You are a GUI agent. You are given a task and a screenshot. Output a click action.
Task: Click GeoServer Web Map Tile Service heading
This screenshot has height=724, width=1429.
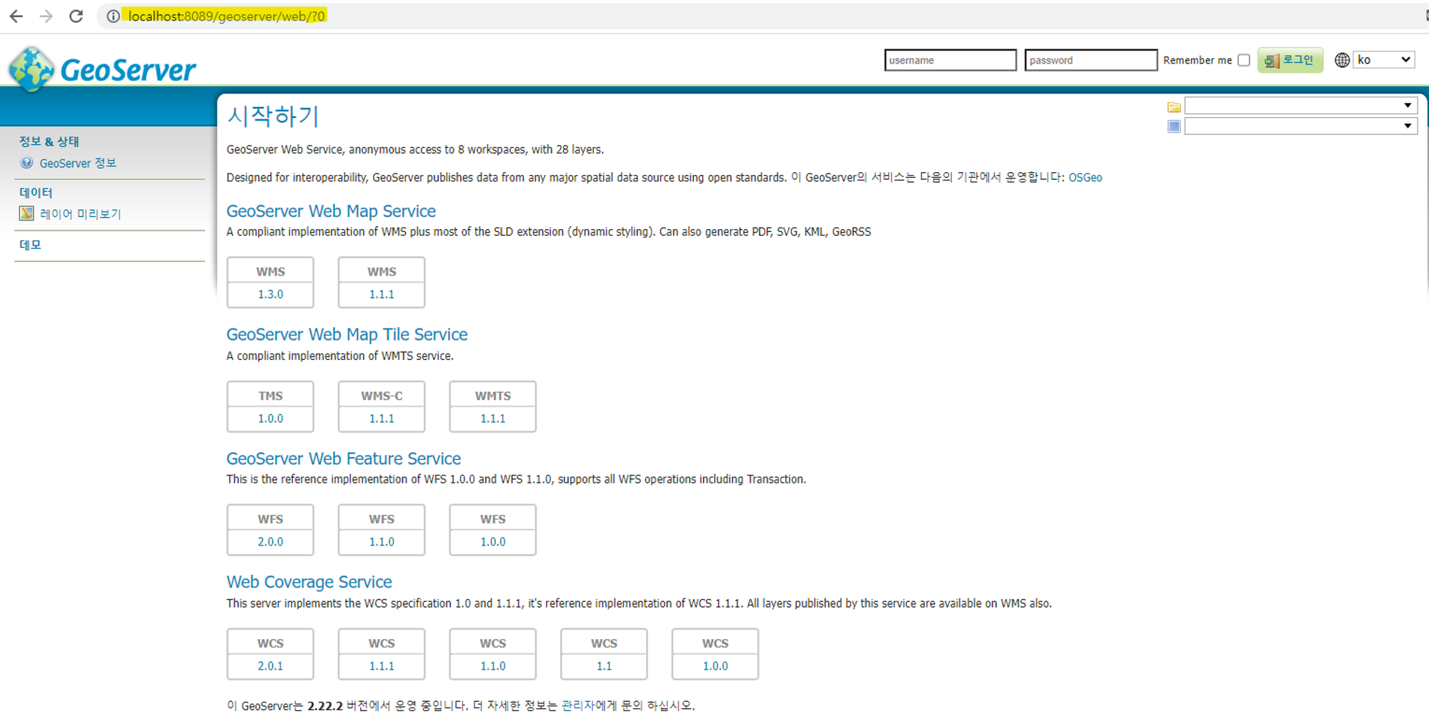click(347, 335)
